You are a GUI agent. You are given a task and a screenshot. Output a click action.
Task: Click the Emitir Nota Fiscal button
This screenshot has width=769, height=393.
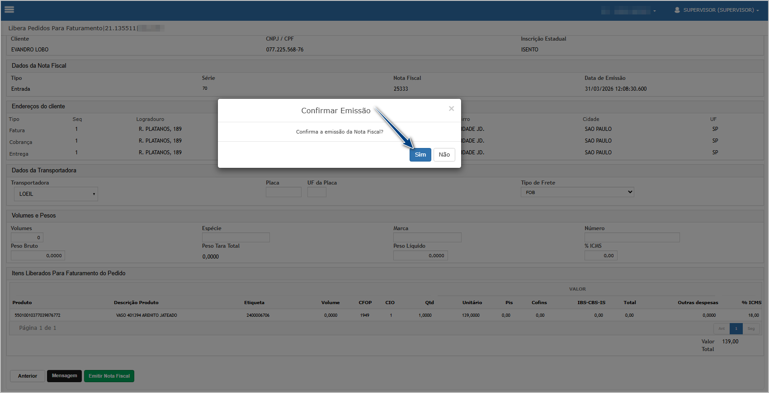(x=109, y=376)
